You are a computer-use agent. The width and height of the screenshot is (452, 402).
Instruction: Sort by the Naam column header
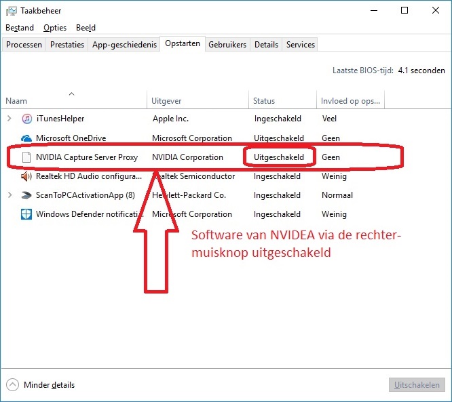click(x=75, y=100)
